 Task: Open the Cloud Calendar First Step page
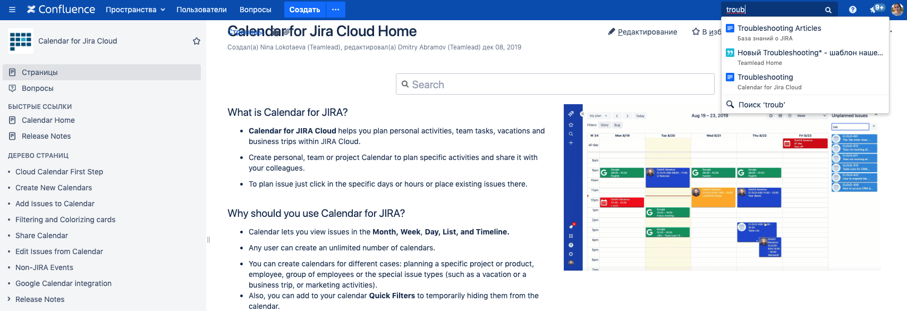coord(60,172)
